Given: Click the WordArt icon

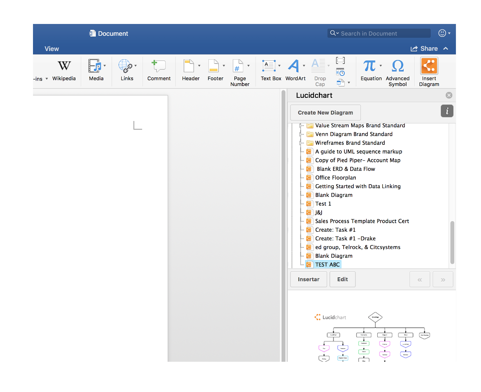Looking at the screenshot, I should pos(294,66).
